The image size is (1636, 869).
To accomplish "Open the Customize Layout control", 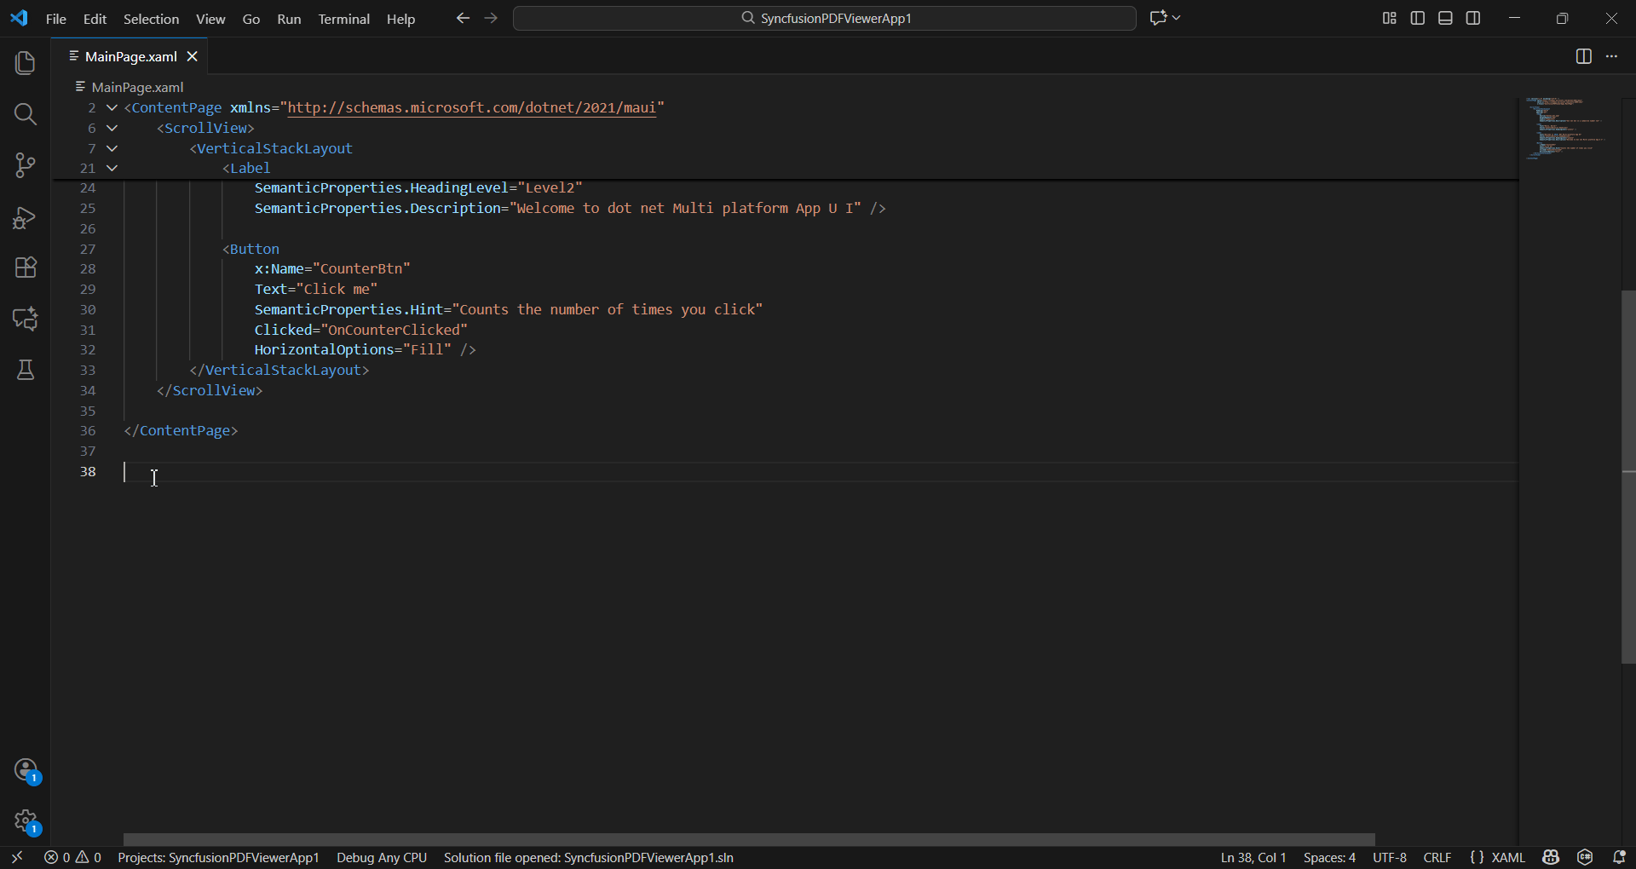I will point(1389,18).
